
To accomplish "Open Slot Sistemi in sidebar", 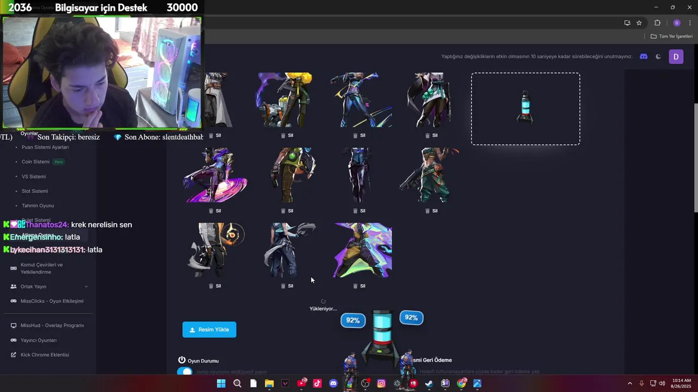I will click(35, 191).
